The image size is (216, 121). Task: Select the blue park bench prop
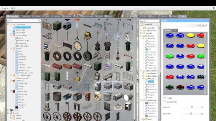[x=98, y=26]
